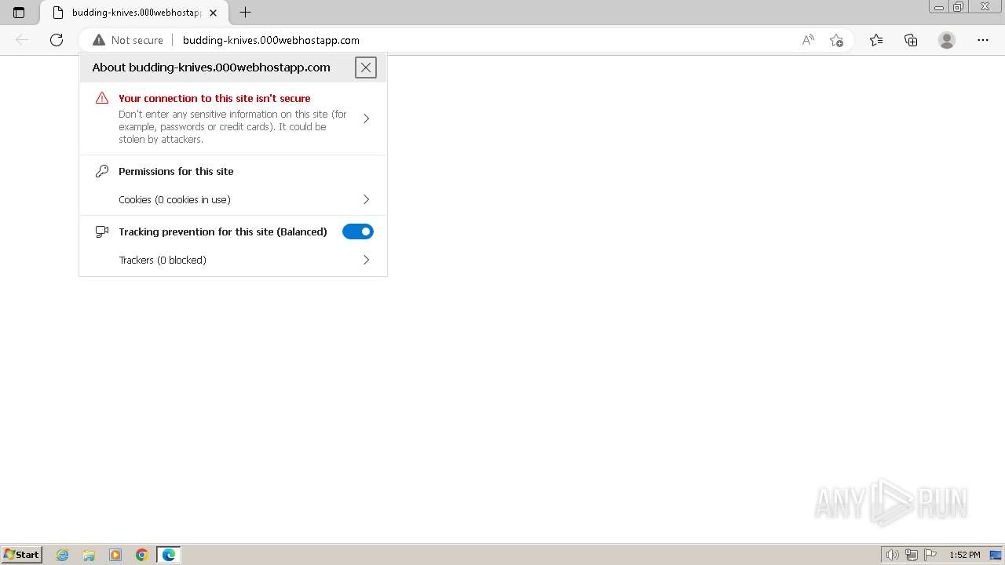Open Windows Media Player taskbar icon
Image resolution: width=1005 pixels, height=565 pixels.
point(115,555)
